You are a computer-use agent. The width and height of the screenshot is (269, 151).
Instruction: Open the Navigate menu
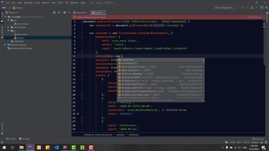(x=28, y=3)
